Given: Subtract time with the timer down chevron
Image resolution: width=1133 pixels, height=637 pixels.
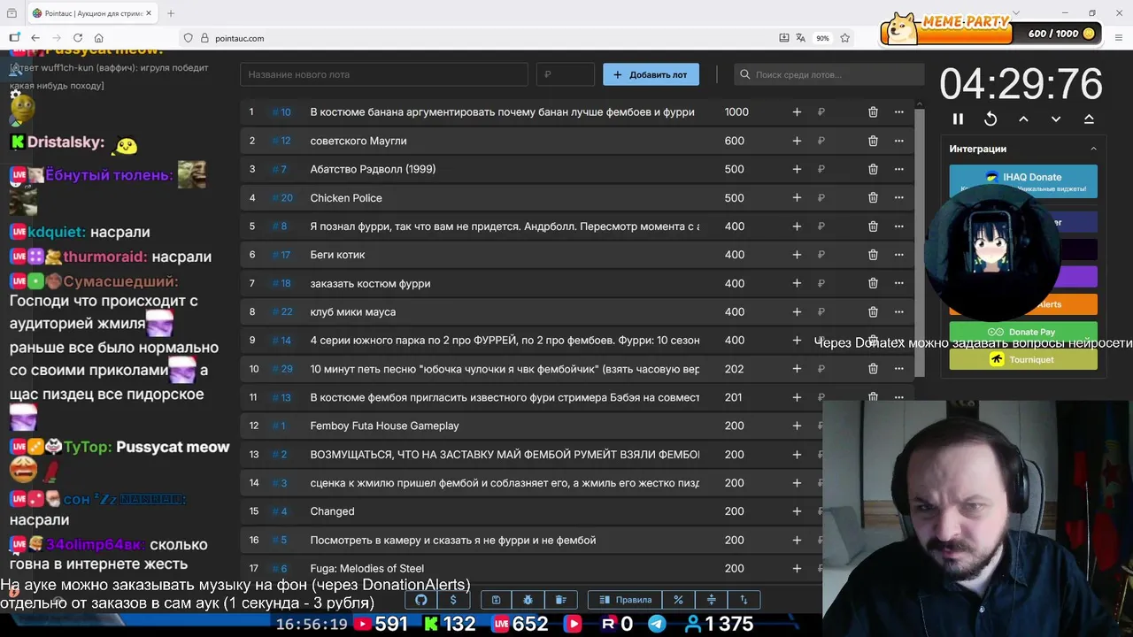Looking at the screenshot, I should click(x=1056, y=119).
